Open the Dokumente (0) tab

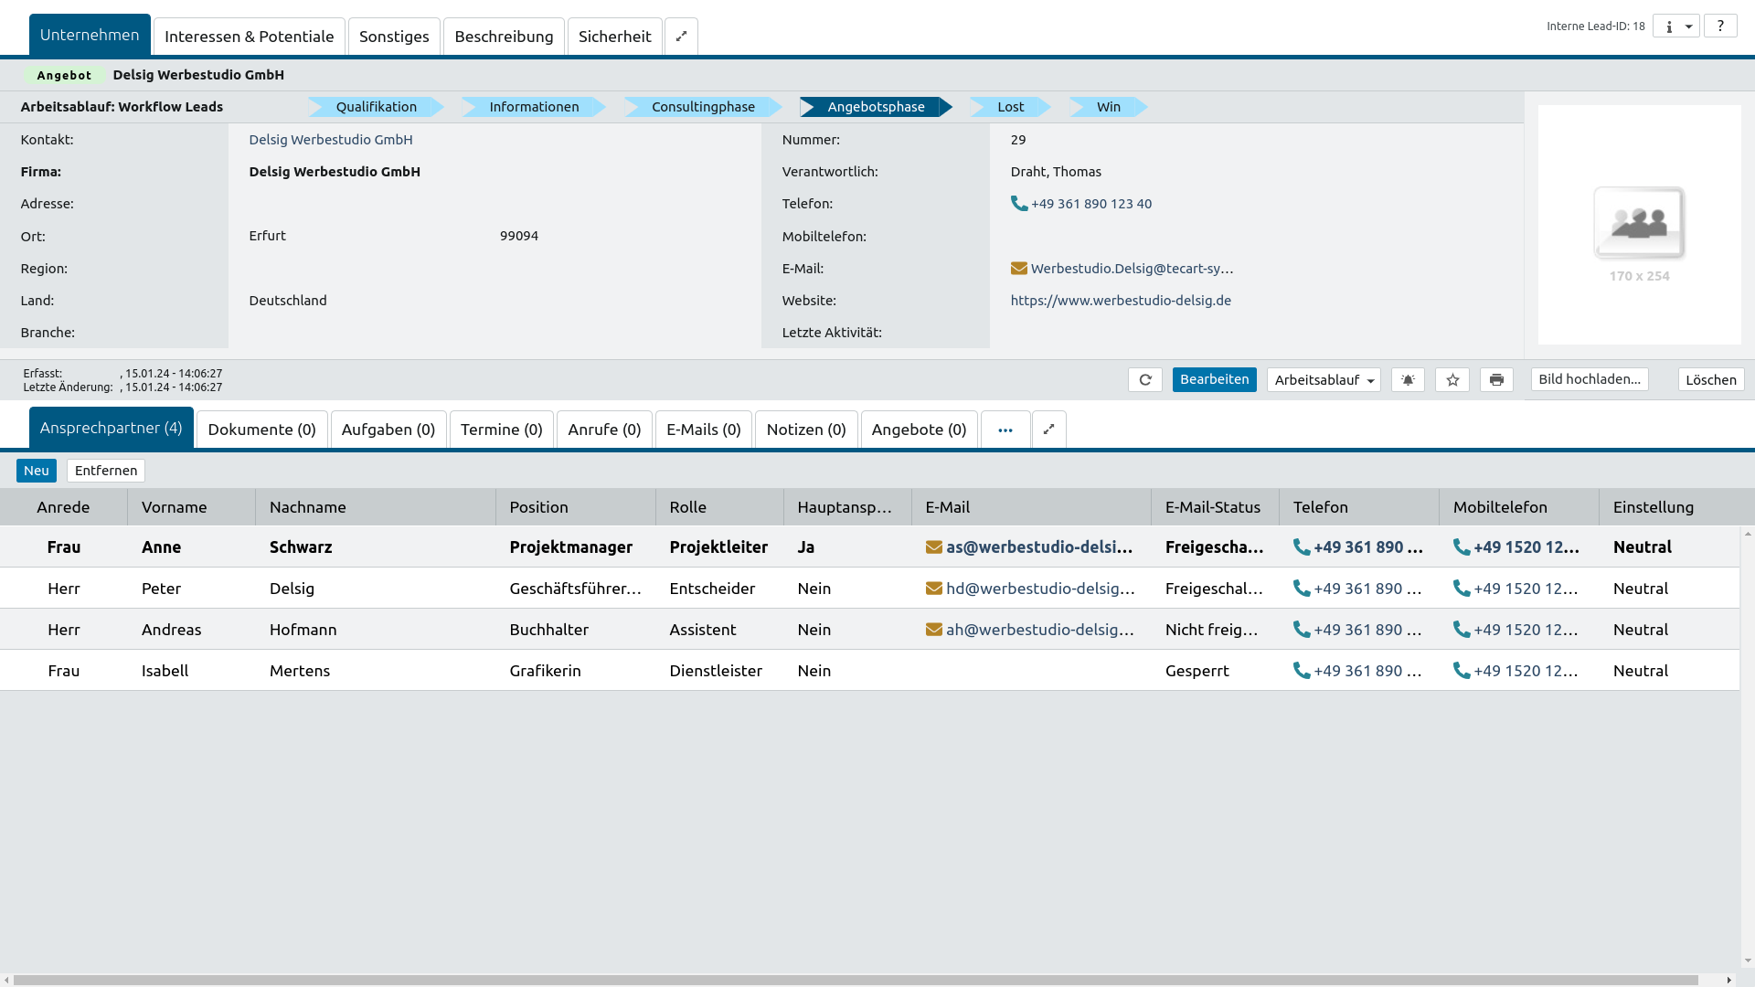[261, 430]
